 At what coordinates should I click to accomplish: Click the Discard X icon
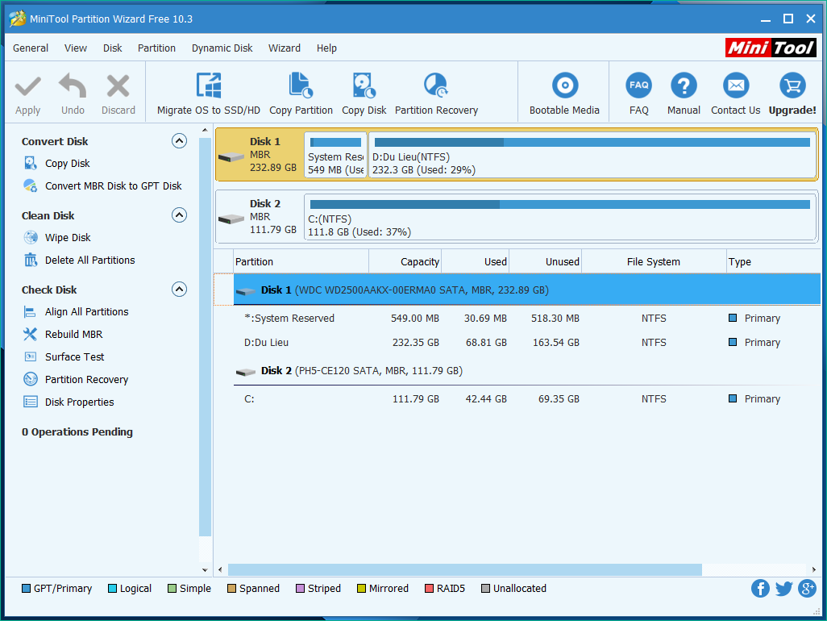tap(118, 86)
